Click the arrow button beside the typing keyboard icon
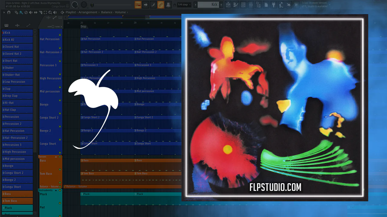The height and width of the screenshot is (217, 387). tap(146, 5)
